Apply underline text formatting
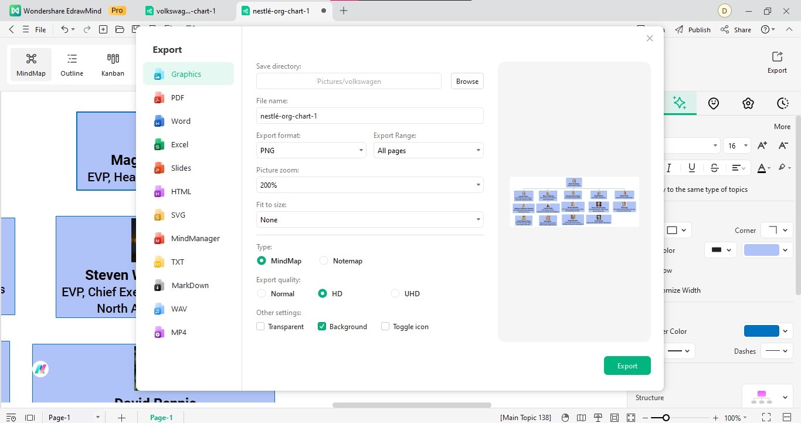 [x=692, y=168]
